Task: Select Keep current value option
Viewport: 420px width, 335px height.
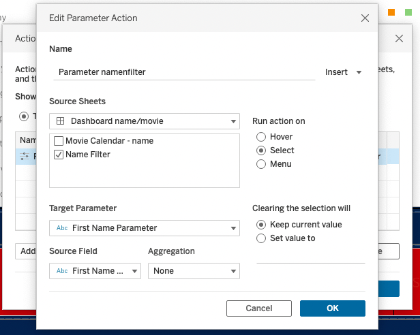Action: 261,225
